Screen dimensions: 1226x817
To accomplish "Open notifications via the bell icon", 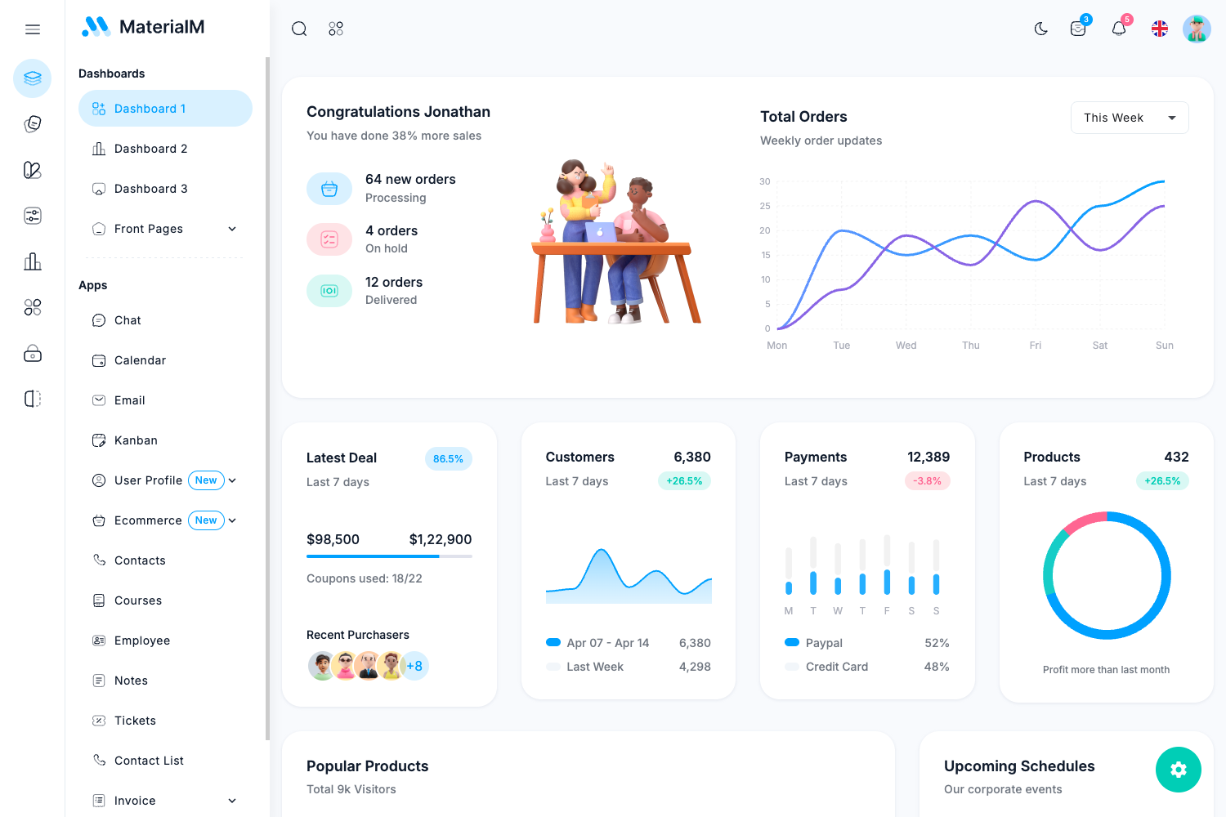I will click(1118, 28).
